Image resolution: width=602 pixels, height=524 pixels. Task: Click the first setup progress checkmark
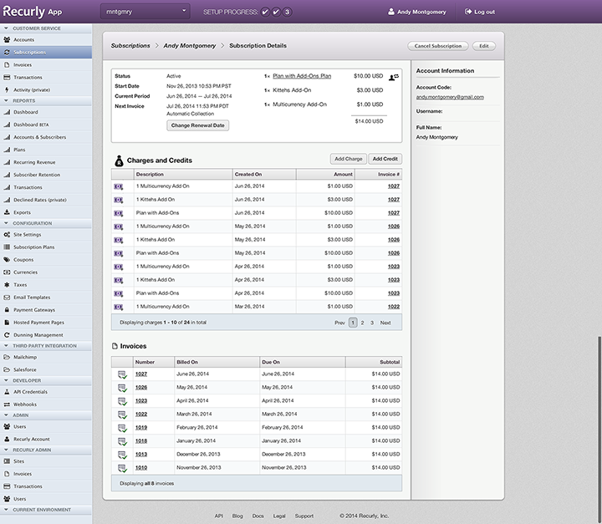(264, 12)
